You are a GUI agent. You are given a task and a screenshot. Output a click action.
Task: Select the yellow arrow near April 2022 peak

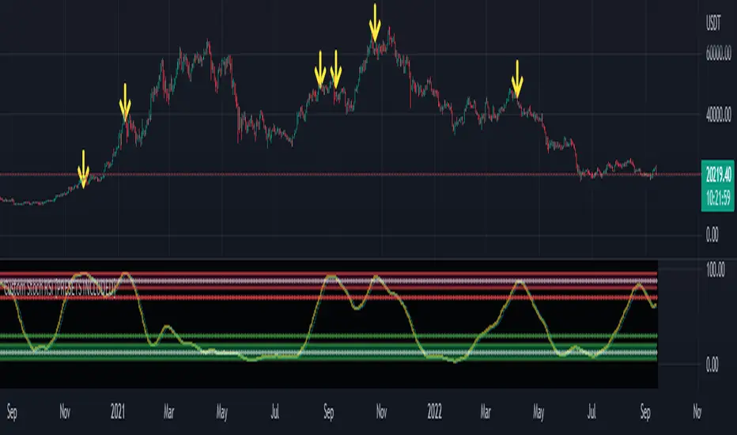[x=517, y=78]
